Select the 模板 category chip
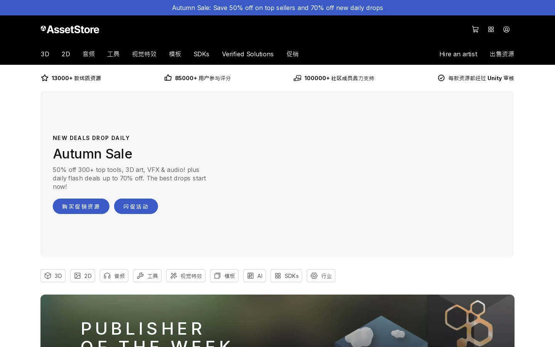Image resolution: width=555 pixels, height=347 pixels. (224, 276)
